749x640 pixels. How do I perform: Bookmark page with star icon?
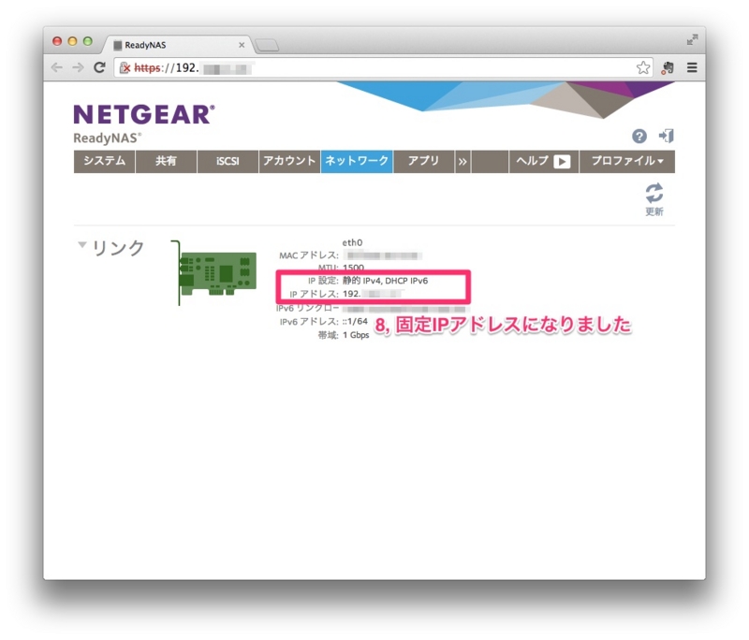(x=643, y=67)
